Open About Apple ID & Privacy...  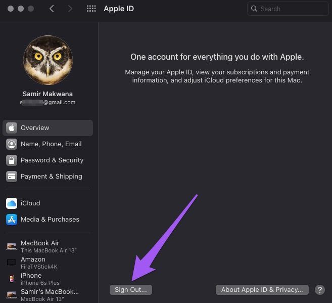pyautogui.click(x=262, y=290)
